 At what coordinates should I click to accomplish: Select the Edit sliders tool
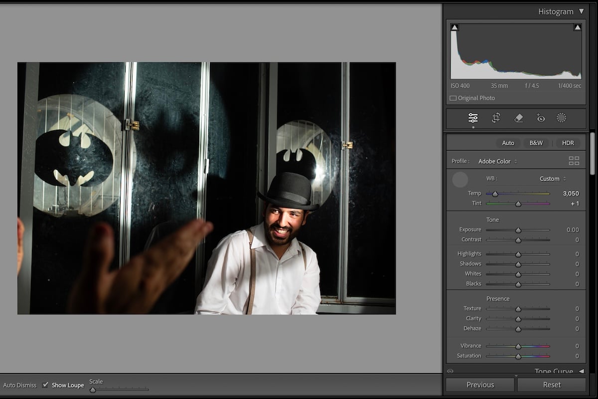[472, 118]
